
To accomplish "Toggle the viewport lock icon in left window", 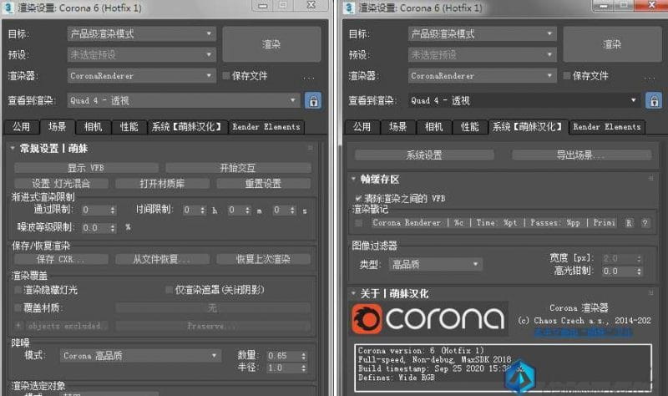I will (x=313, y=101).
